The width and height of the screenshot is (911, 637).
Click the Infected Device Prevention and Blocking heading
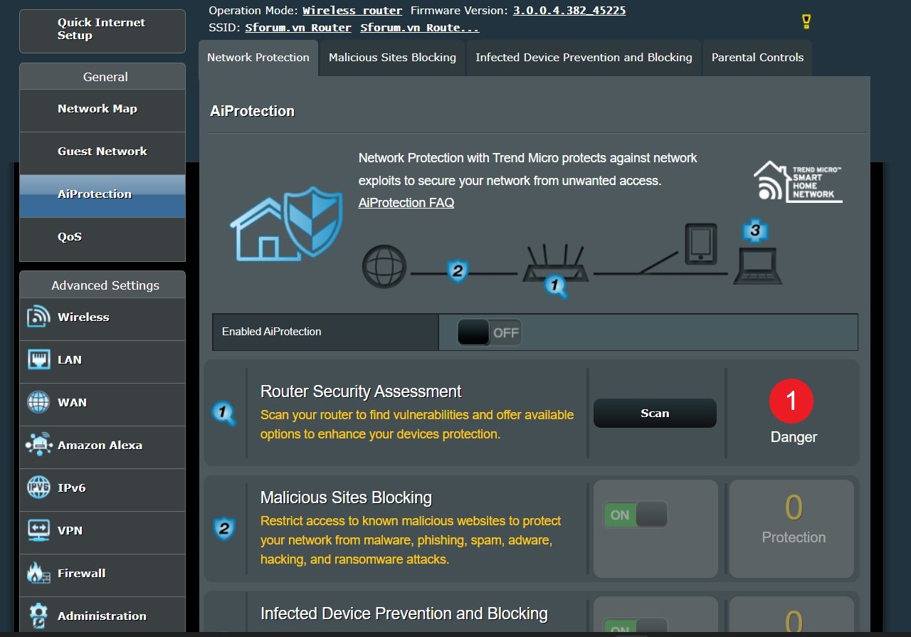coord(404,614)
